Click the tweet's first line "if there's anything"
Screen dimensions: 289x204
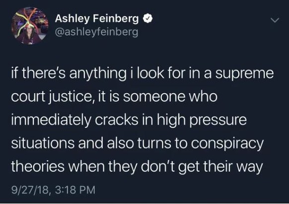pos(69,73)
